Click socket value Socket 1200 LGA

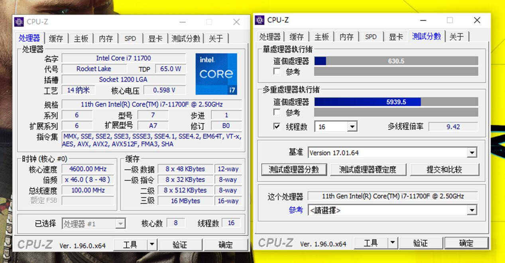pyautogui.click(x=124, y=79)
